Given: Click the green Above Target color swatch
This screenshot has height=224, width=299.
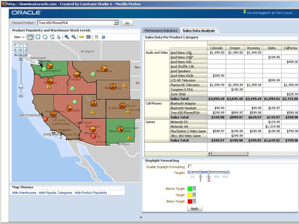Looking at the screenshot, I should pos(190,189).
